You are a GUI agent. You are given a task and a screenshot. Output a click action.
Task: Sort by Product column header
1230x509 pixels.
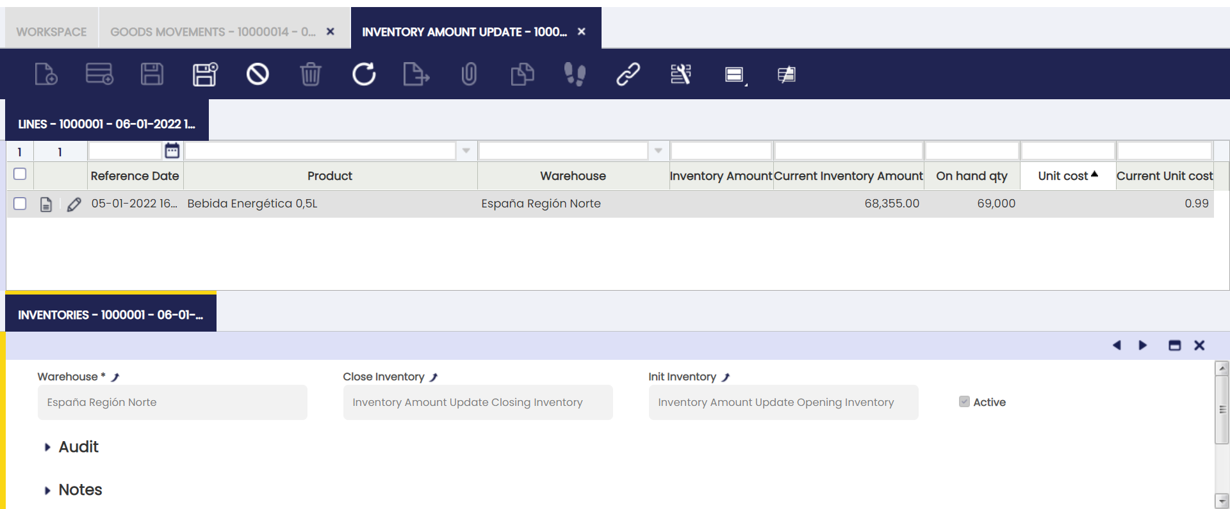tap(330, 175)
